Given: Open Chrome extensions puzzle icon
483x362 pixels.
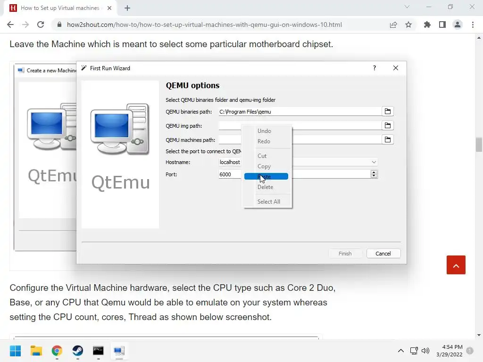Looking at the screenshot, I should (427, 25).
